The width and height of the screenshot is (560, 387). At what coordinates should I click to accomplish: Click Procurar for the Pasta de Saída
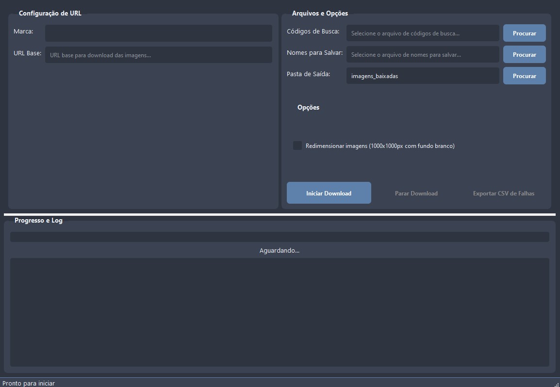click(x=524, y=76)
